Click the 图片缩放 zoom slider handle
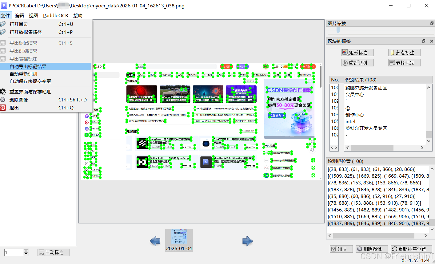The height and width of the screenshot is (264, 435). 338,30
